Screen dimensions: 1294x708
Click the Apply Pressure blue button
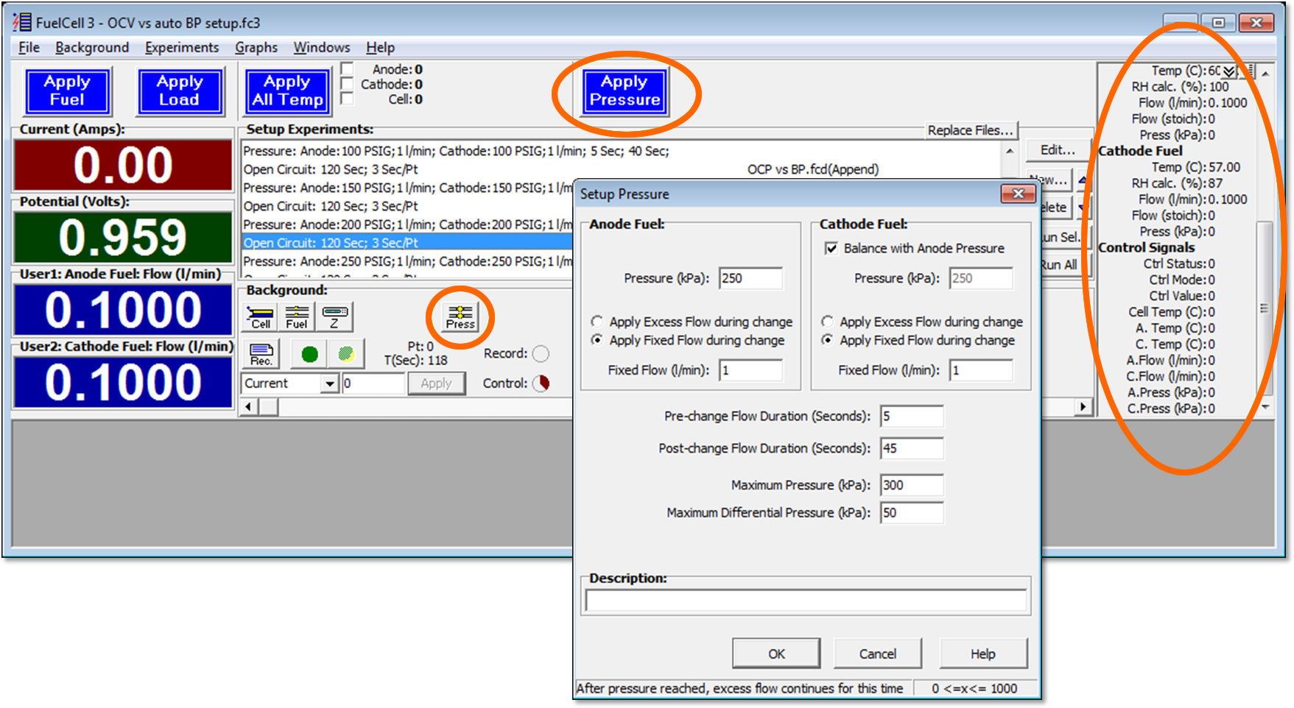[x=625, y=91]
